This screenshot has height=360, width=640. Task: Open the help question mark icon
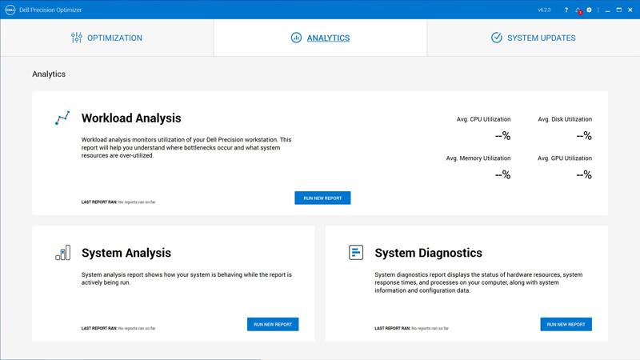[x=566, y=10]
